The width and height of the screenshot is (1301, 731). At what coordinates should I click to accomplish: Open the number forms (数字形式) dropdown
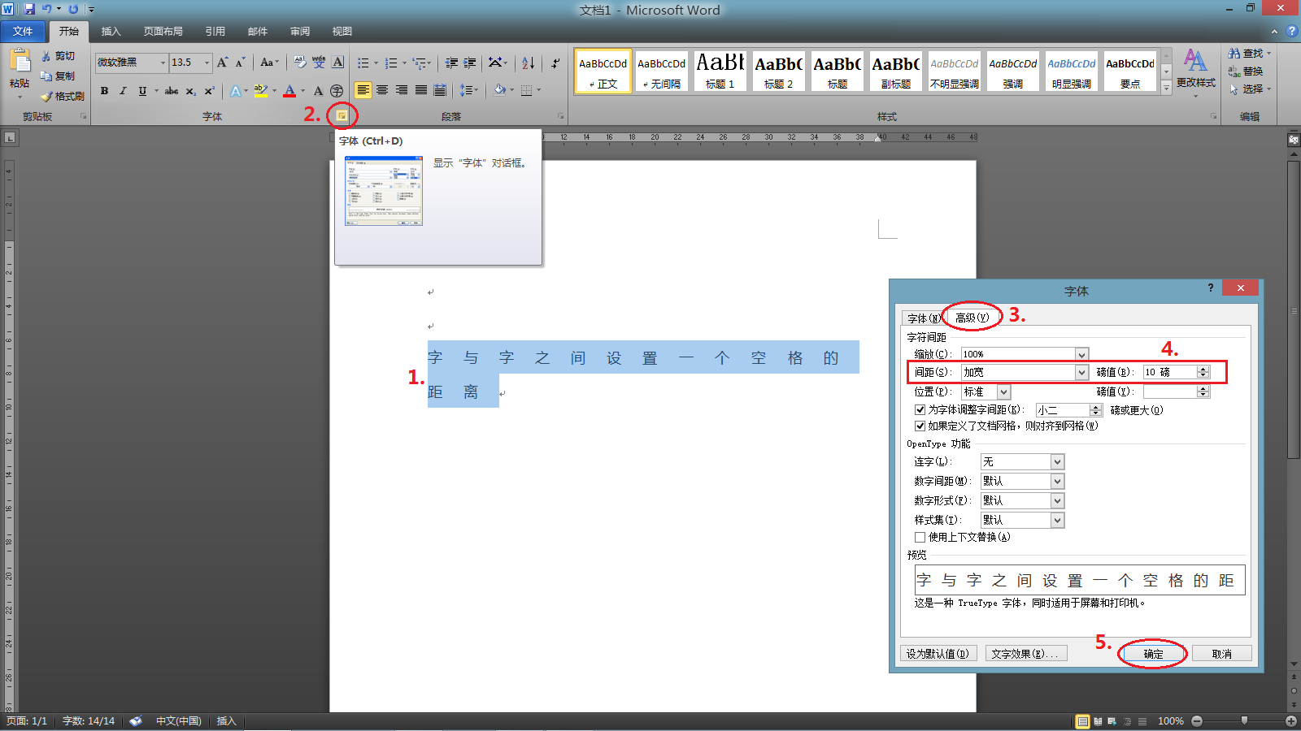[1057, 500]
